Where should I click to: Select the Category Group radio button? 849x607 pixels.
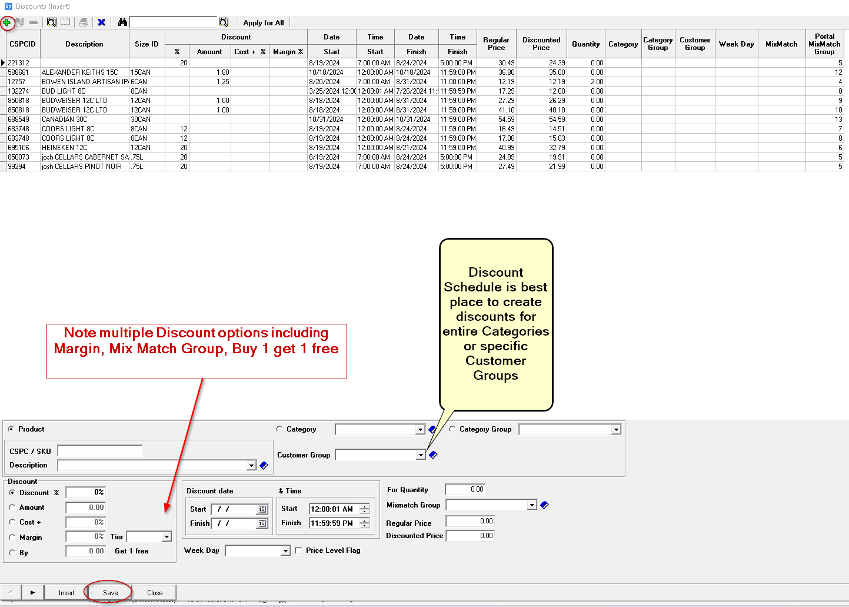[452, 429]
